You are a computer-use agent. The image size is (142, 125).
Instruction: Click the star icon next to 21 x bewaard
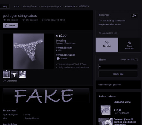click(x=24, y=20)
